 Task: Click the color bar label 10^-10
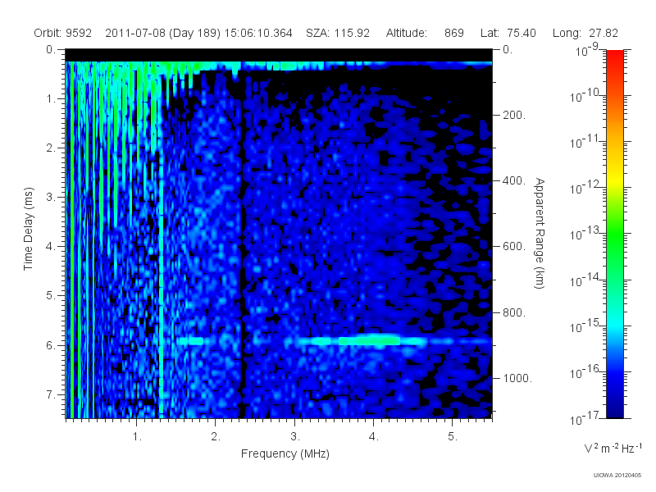(x=585, y=96)
